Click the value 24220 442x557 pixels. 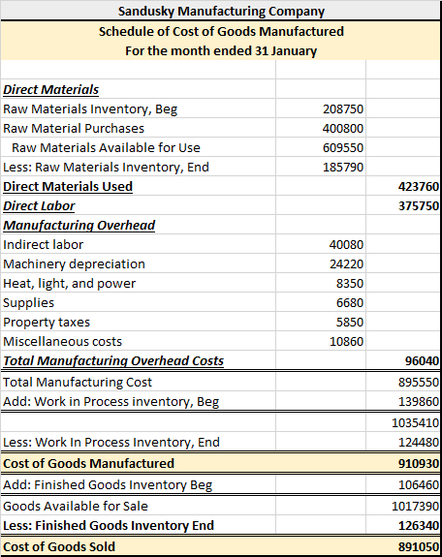[346, 263]
